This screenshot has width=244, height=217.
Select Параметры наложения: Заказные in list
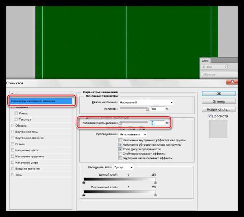41,101
